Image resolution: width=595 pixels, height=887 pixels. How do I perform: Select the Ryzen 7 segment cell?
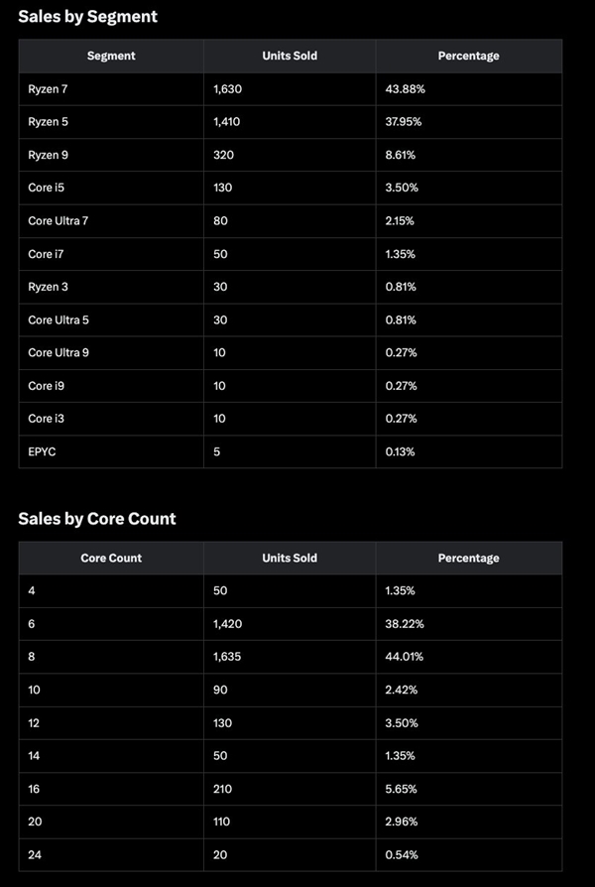pos(48,89)
